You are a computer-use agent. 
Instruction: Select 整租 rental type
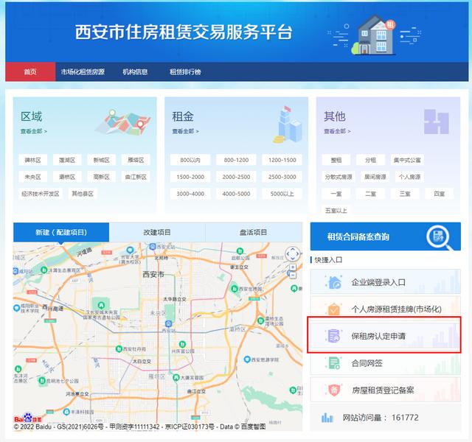click(x=336, y=160)
